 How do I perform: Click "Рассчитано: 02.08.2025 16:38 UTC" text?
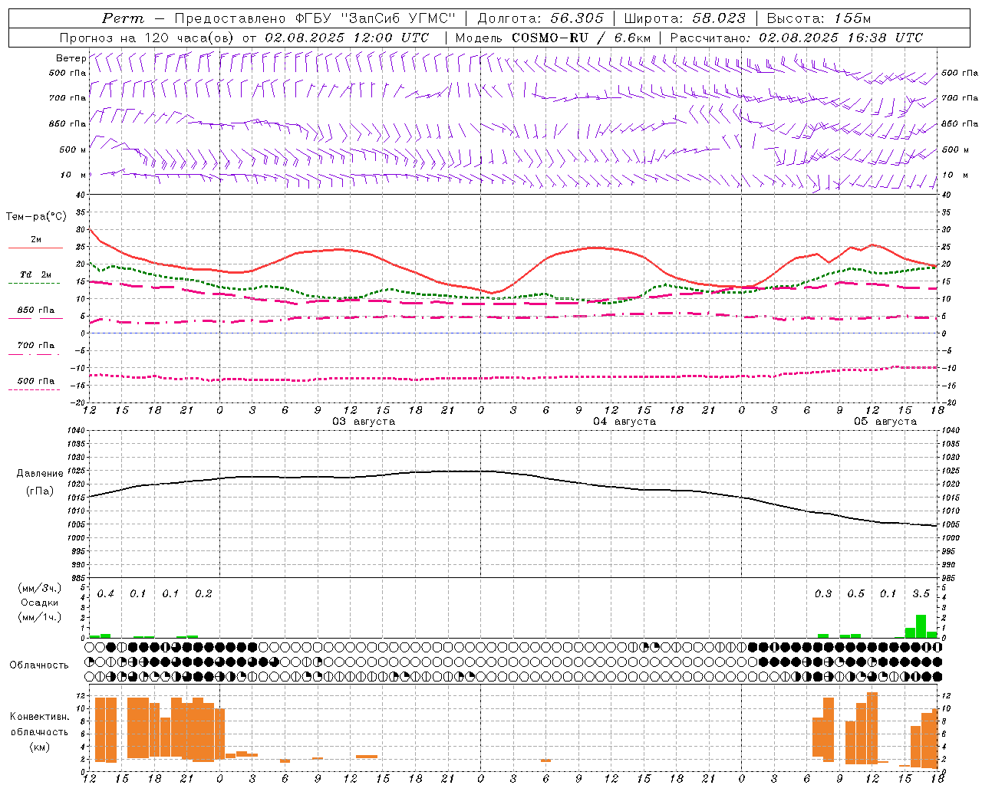(797, 38)
